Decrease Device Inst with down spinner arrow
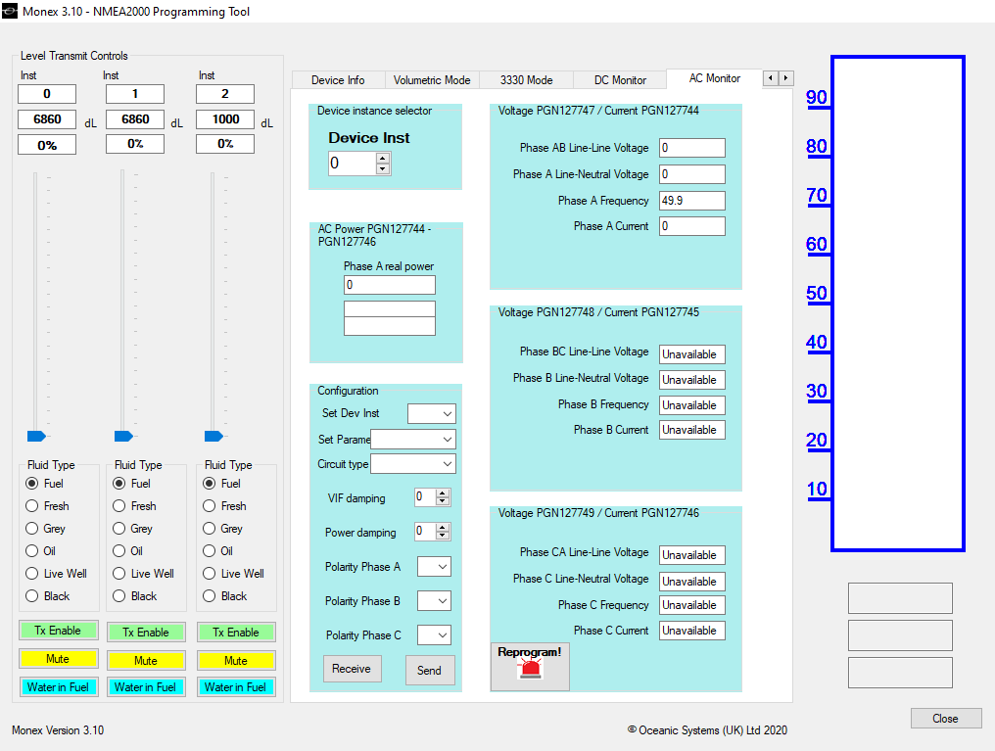Screen dimensions: 995x751 (x=382, y=168)
